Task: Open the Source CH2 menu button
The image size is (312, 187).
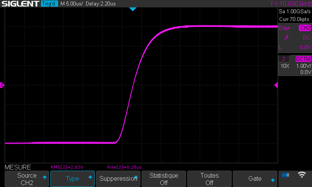Action: point(27,179)
